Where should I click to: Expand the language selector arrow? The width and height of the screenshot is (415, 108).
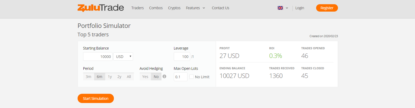[x=287, y=8]
